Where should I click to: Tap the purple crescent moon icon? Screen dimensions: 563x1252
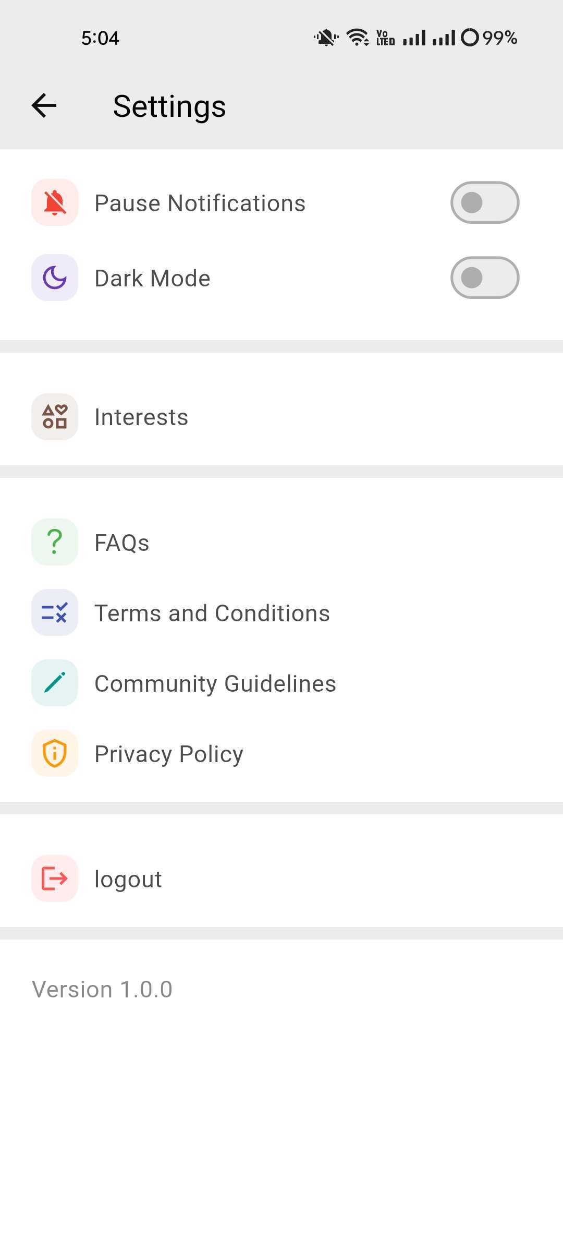[x=55, y=278]
